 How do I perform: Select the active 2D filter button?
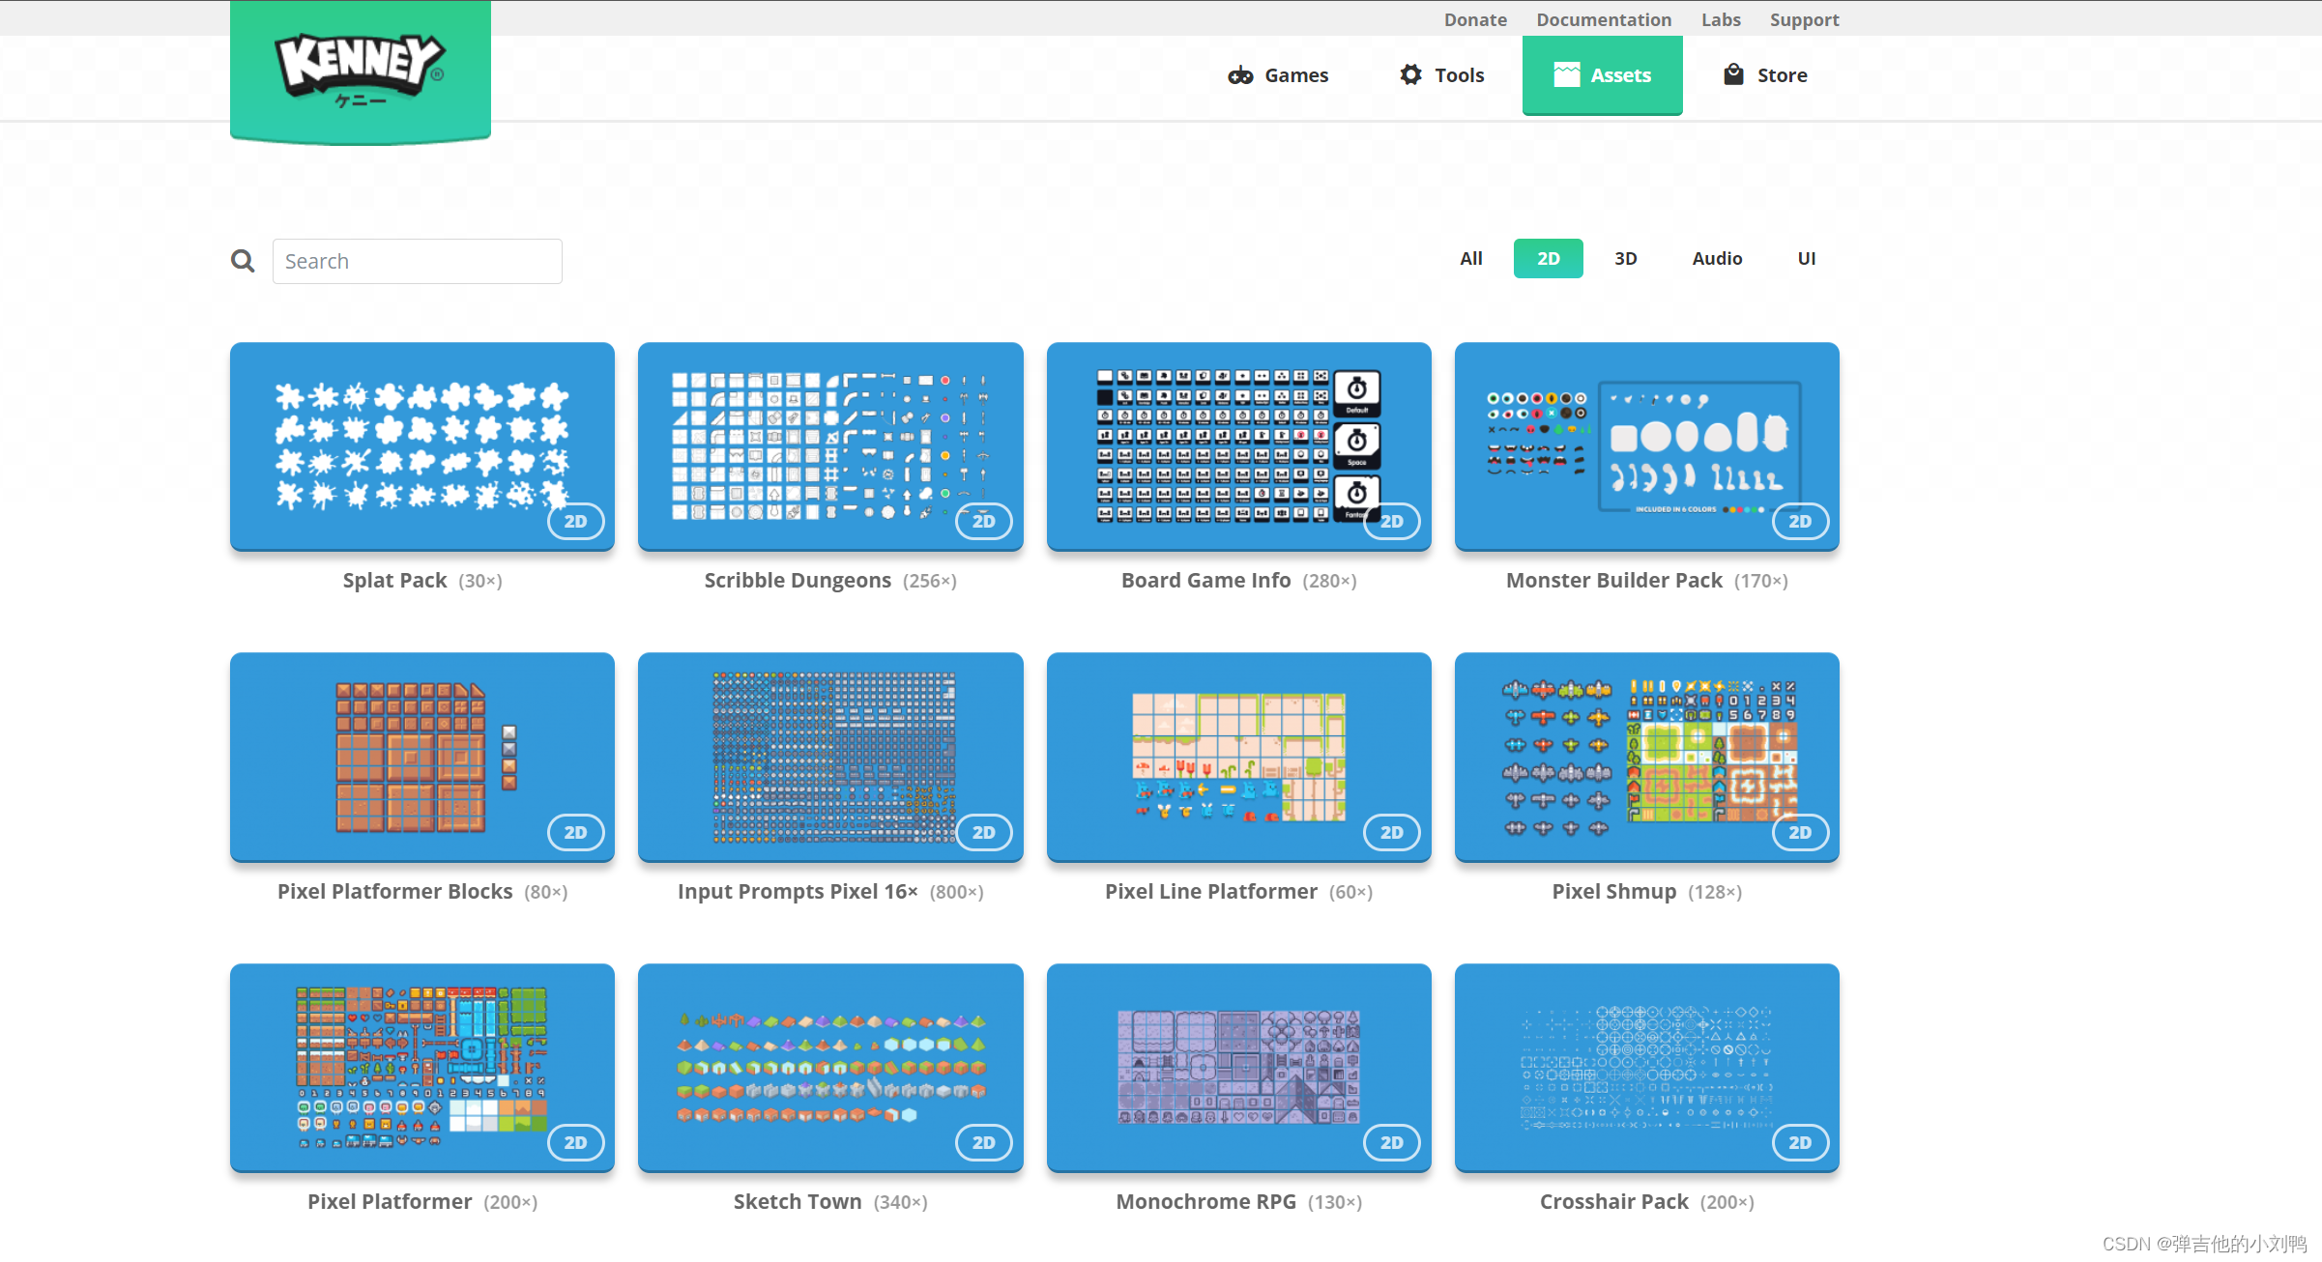(x=1548, y=258)
